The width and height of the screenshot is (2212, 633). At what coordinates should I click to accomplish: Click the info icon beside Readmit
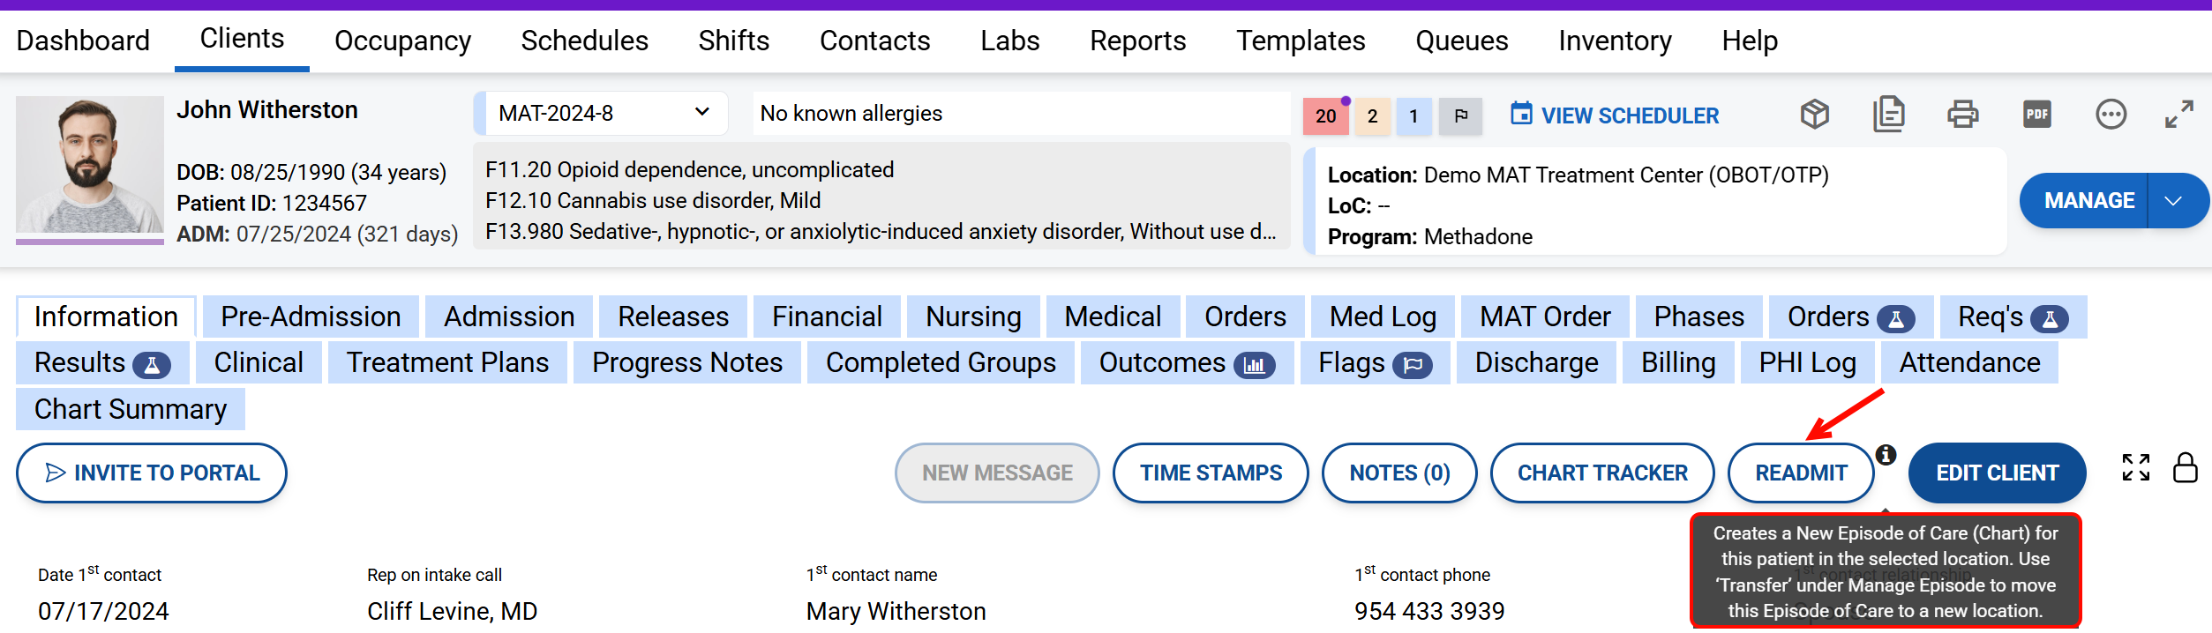coord(1886,455)
